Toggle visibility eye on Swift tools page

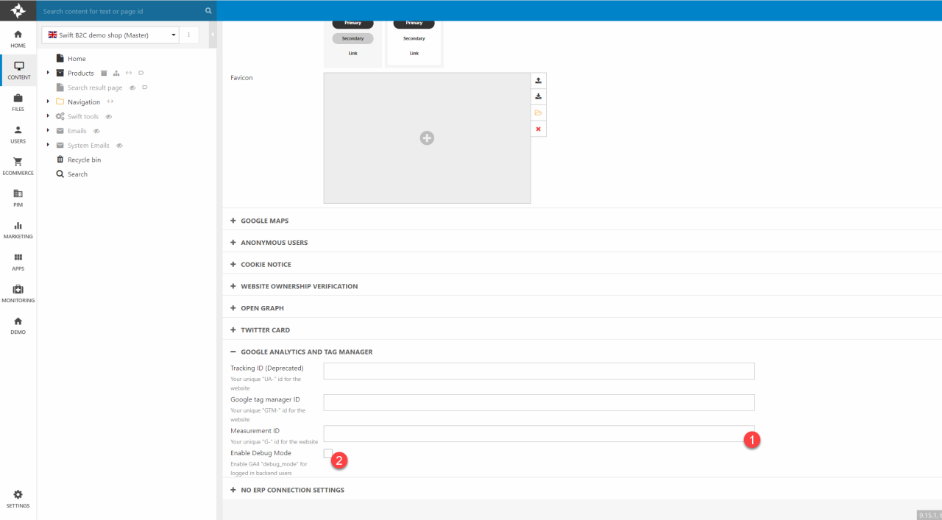[108, 117]
